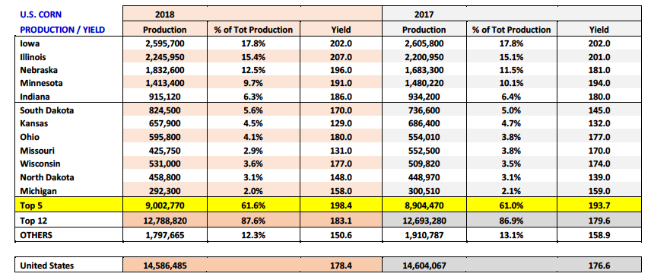Click the Minnesota 2017 production 1,480,220
This screenshot has height=280, width=651.
click(424, 83)
